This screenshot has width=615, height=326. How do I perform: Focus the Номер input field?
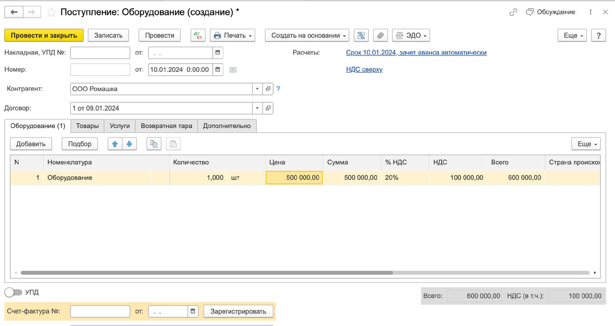100,69
